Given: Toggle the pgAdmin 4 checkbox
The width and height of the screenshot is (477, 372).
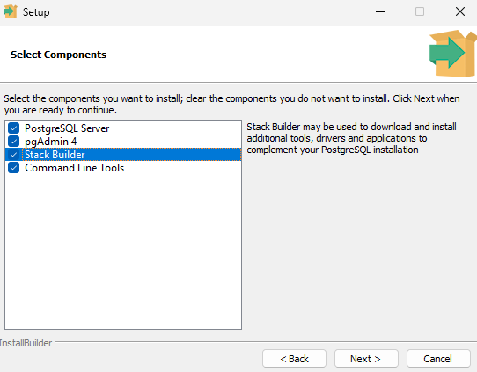Looking at the screenshot, I should click(x=14, y=142).
